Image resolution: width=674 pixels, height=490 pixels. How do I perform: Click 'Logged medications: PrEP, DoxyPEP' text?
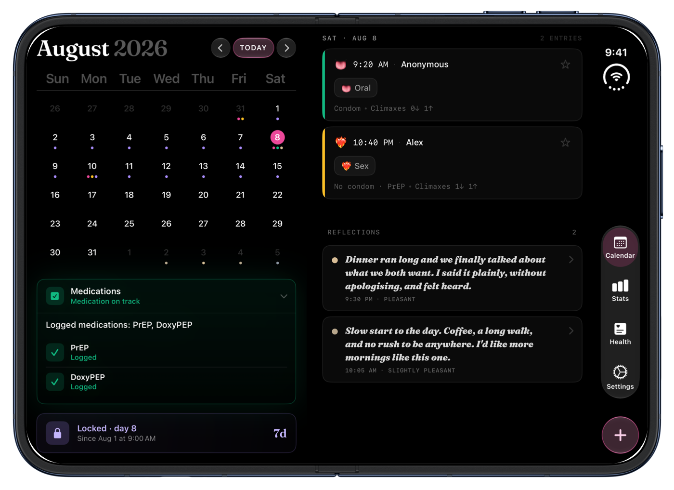[x=119, y=325]
